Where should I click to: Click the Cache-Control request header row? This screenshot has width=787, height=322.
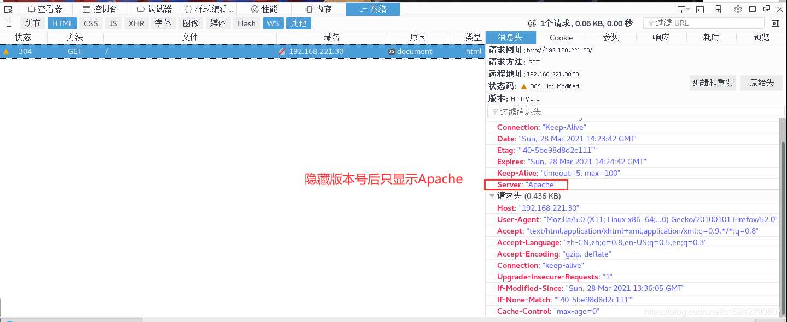point(633,311)
